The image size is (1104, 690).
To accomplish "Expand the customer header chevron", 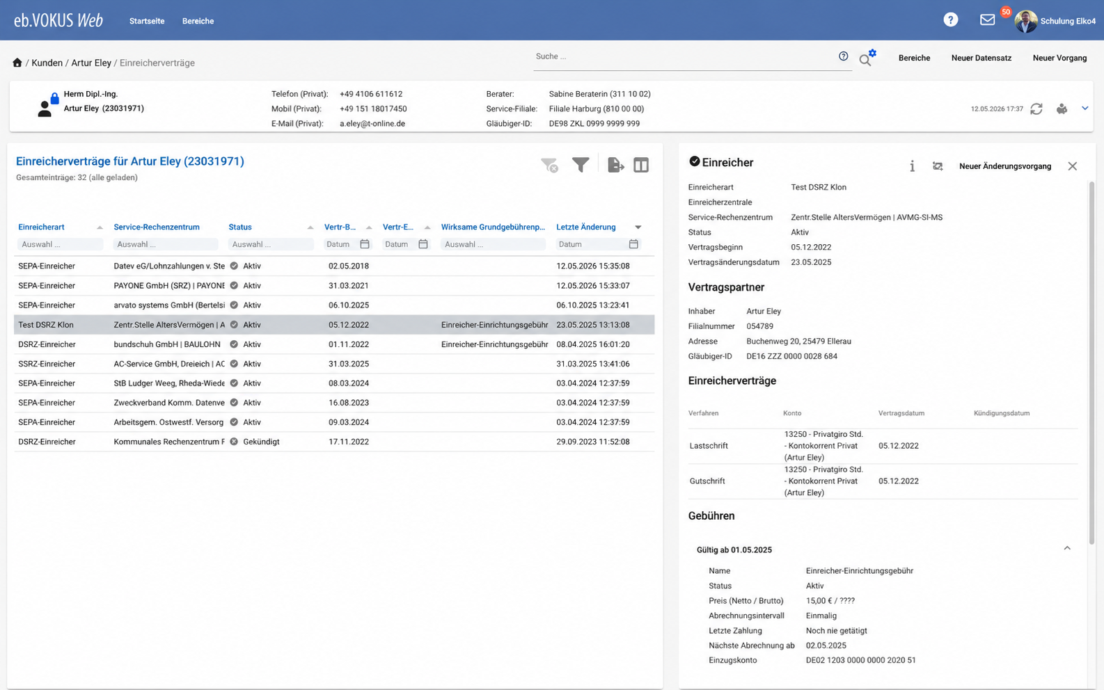I will 1085,109.
